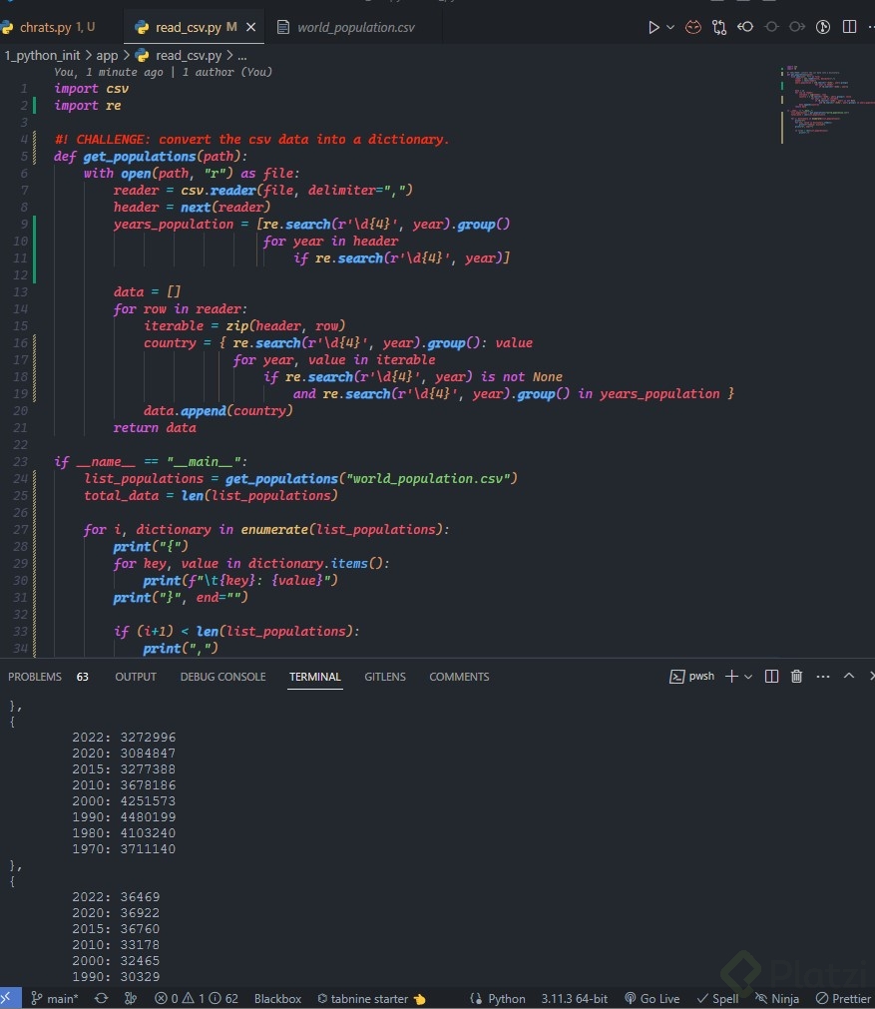
Task: Click the dimmed GitLens revision circle icon
Action: (x=771, y=27)
